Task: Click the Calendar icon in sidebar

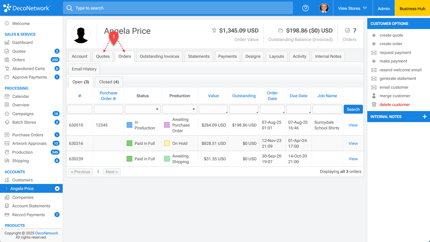Action: pyautogui.click(x=7, y=96)
